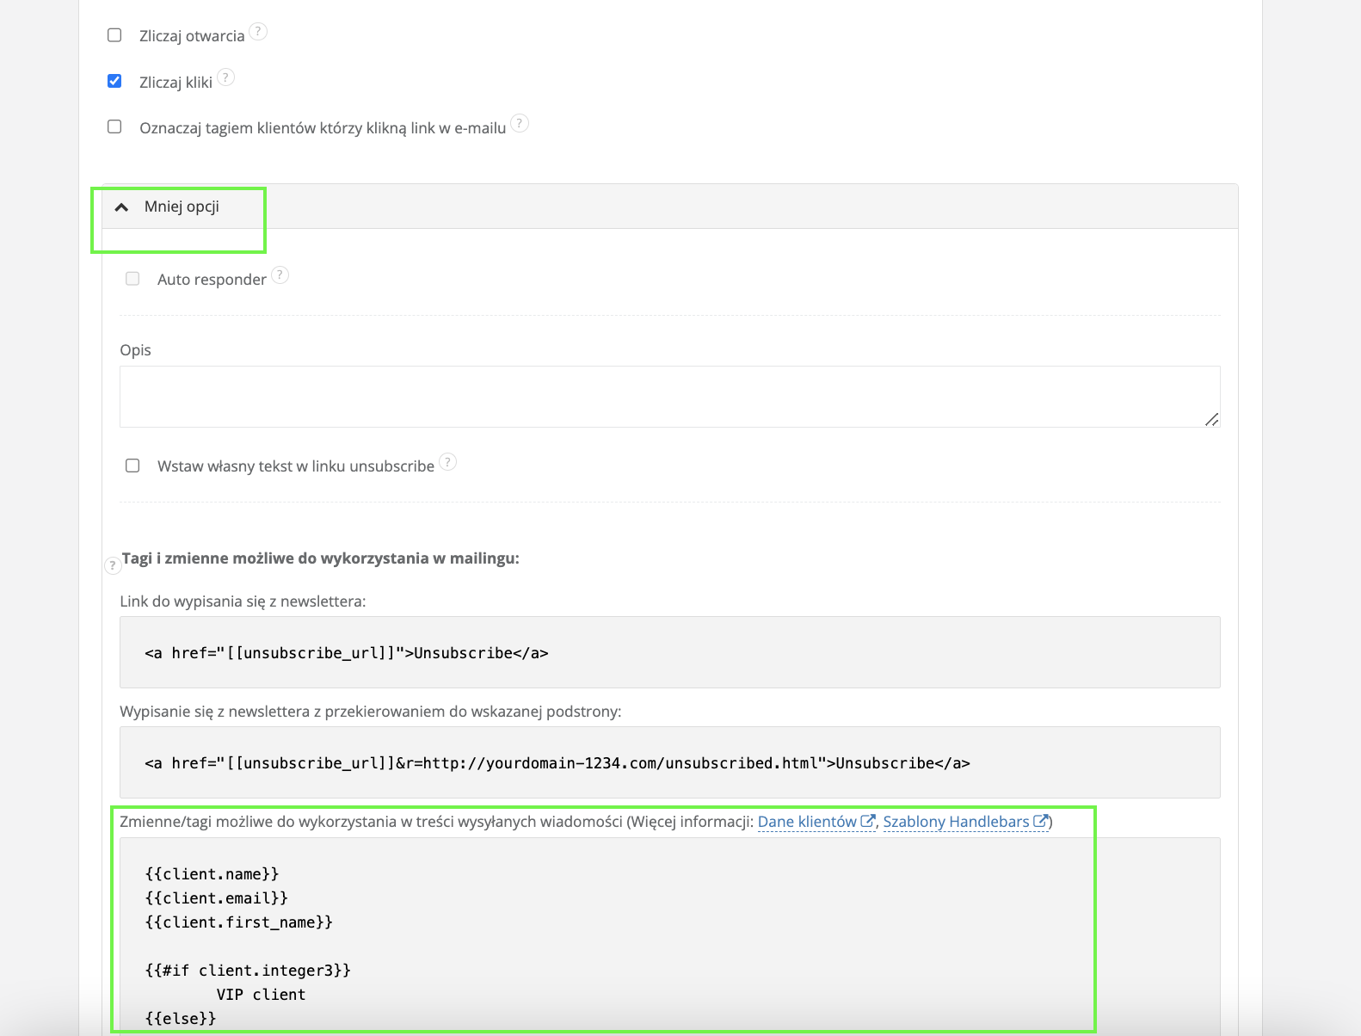Click the external-link icon after Dane klientów

click(868, 821)
